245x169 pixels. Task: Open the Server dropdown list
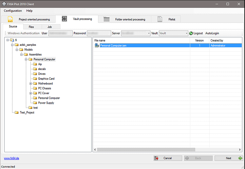tap(148, 33)
